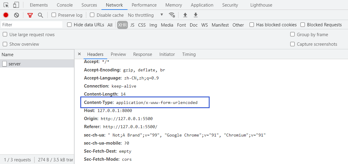Check Blocked Requests option
Image resolution: width=348 pixels, height=164 pixels.
302,24
